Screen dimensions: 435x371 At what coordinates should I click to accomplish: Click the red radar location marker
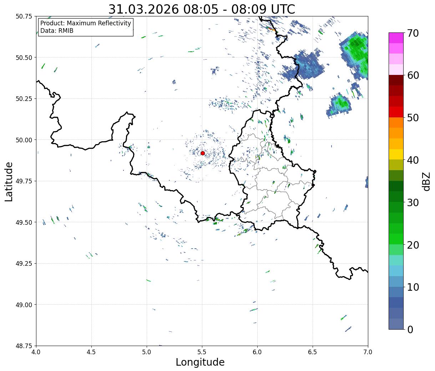(x=203, y=153)
